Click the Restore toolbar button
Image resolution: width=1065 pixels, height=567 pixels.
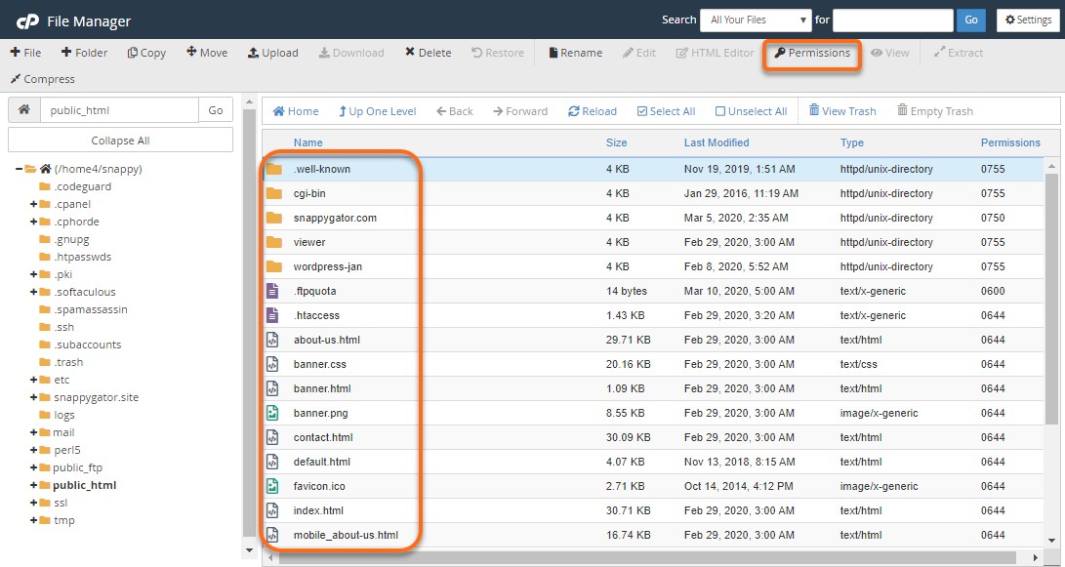[x=498, y=53]
